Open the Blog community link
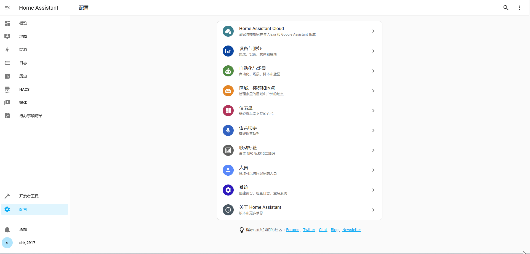This screenshot has height=254, width=530. coord(335,230)
